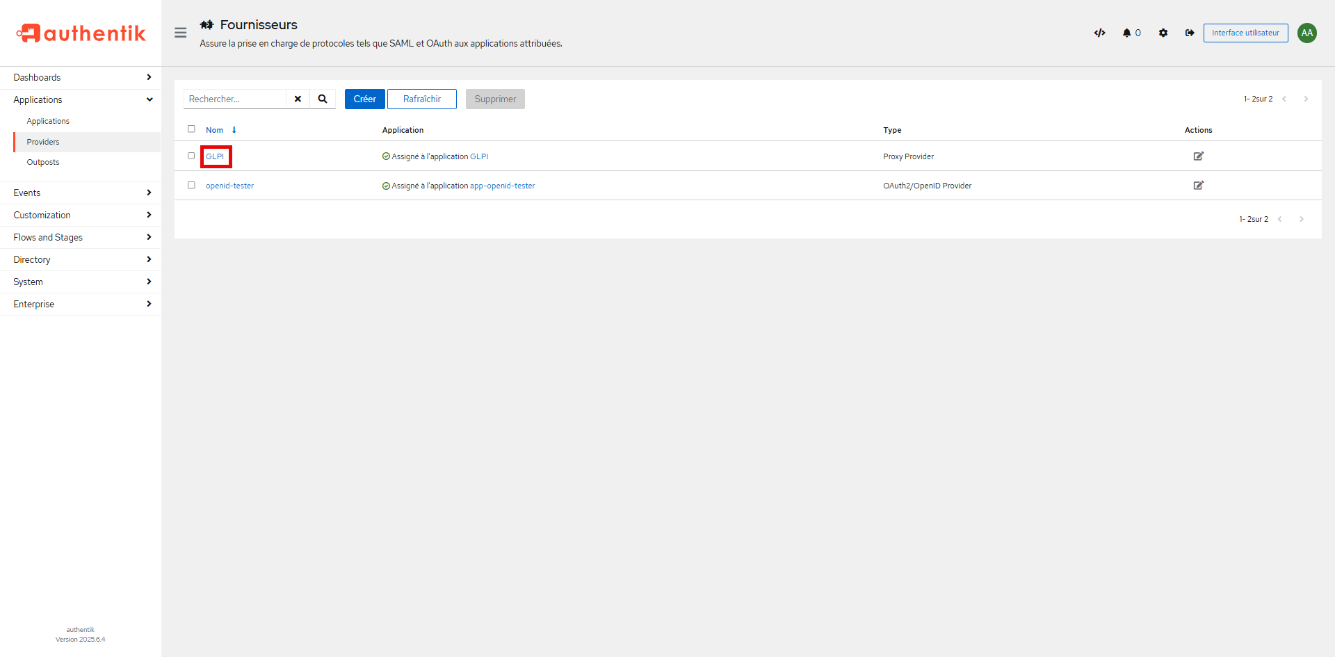Viewport: 1335px width, 657px height.
Task: Check the select-all checkbox in table header
Action: [x=191, y=129]
